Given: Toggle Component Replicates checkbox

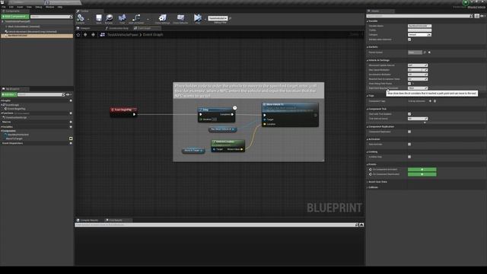Looking at the screenshot, I should click(x=409, y=132).
